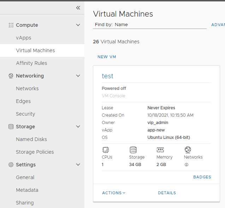This screenshot has height=208, width=225.
Task: Click the Memory module icon on test card
Action: (x=160, y=150)
